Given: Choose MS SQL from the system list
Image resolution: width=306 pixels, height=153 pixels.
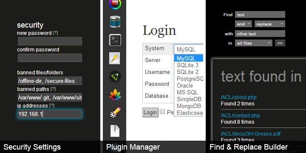Looking at the screenshot, I should (x=189, y=92).
